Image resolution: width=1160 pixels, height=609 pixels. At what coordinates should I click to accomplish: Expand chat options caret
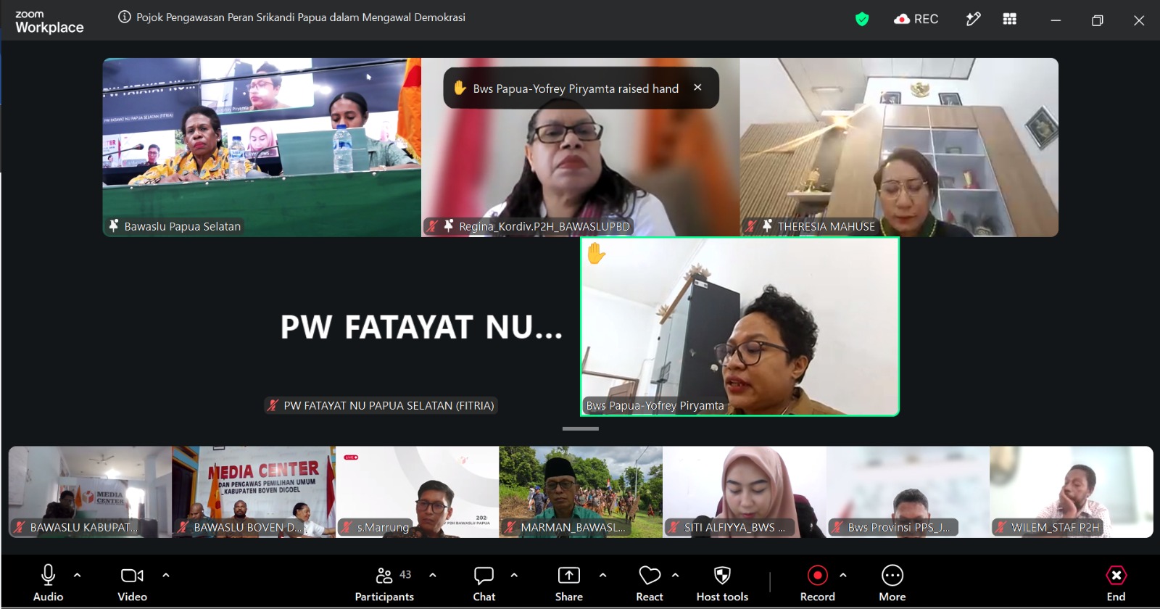(x=514, y=575)
